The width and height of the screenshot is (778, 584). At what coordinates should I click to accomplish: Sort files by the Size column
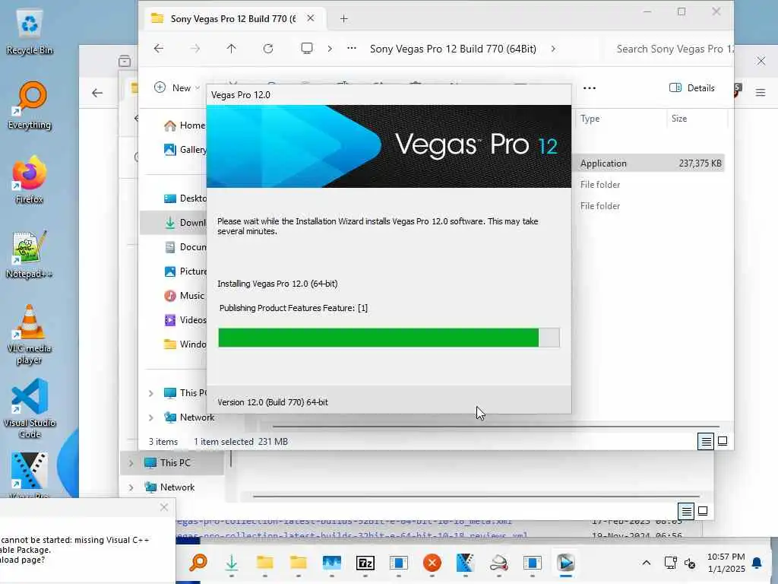click(679, 119)
